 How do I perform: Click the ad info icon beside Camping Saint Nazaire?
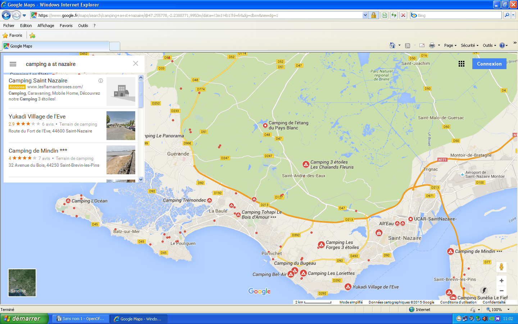101,81
